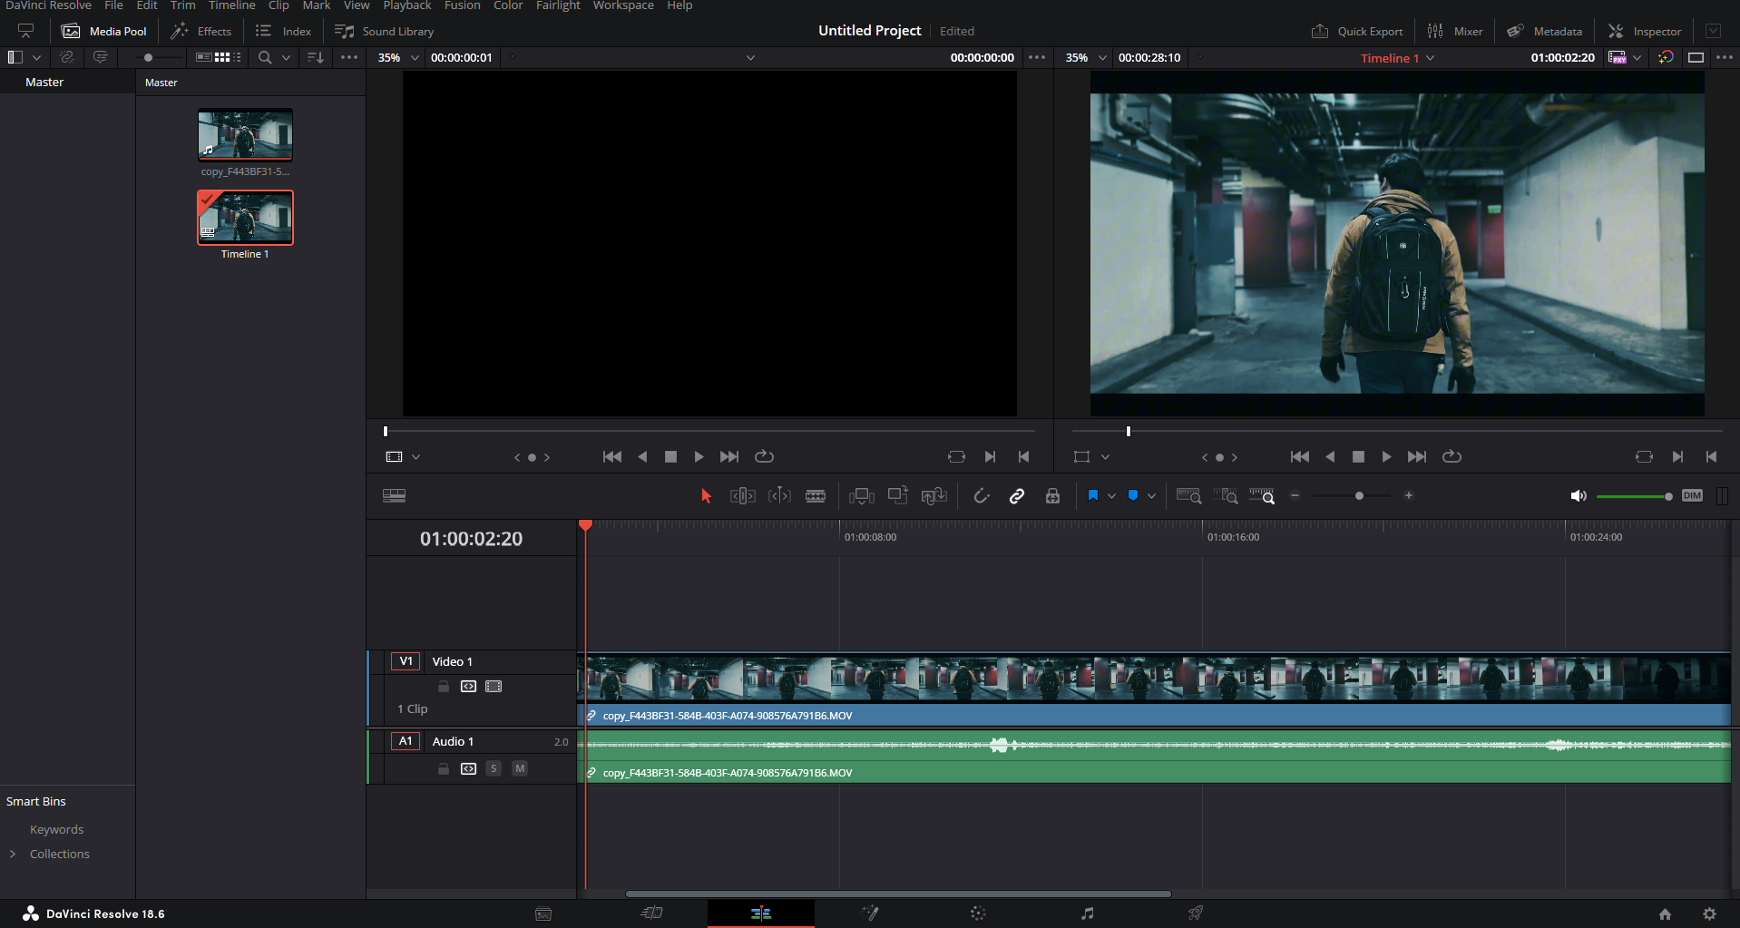The width and height of the screenshot is (1740, 928).
Task: Activate Trim Edit Mode tool
Action: coord(743,495)
